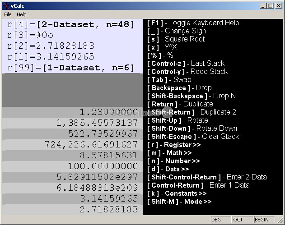Expand the Register >> submenu entry
285x225 pixels.
174,145
